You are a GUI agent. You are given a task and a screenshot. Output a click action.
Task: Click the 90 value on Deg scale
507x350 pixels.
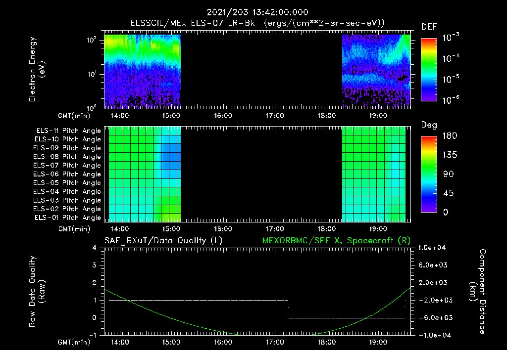pos(449,174)
